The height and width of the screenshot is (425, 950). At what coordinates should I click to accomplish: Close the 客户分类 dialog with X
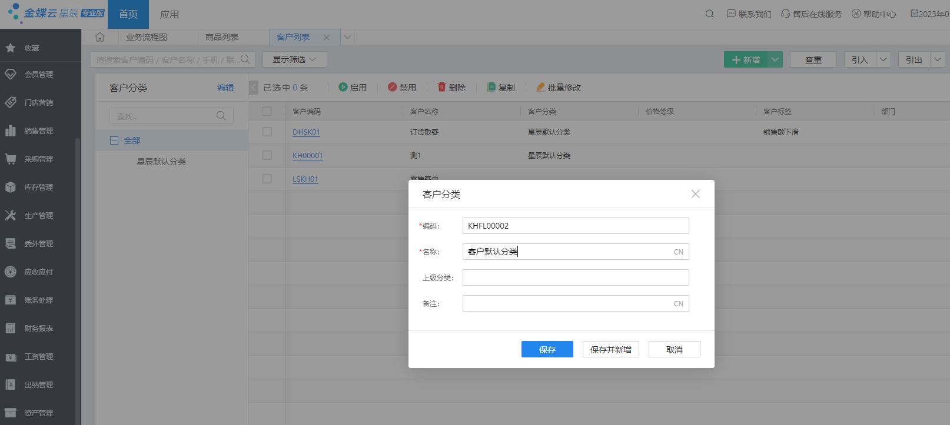coord(696,194)
